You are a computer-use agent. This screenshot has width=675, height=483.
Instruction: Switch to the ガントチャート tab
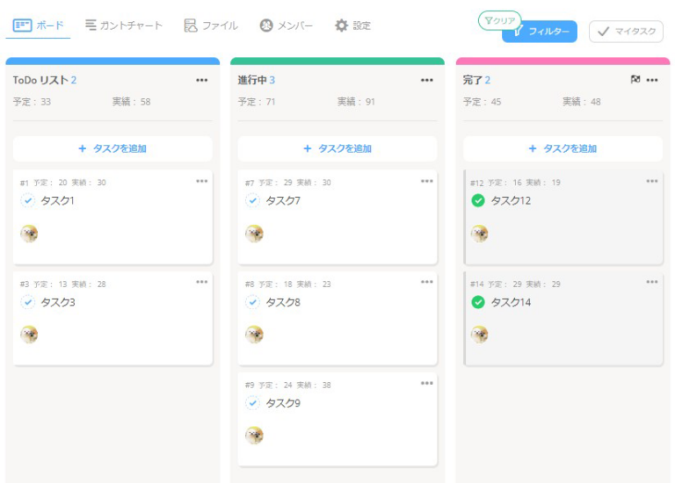coord(131,25)
